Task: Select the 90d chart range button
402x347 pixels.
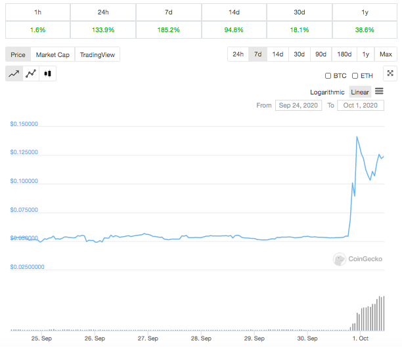Action: coord(321,54)
